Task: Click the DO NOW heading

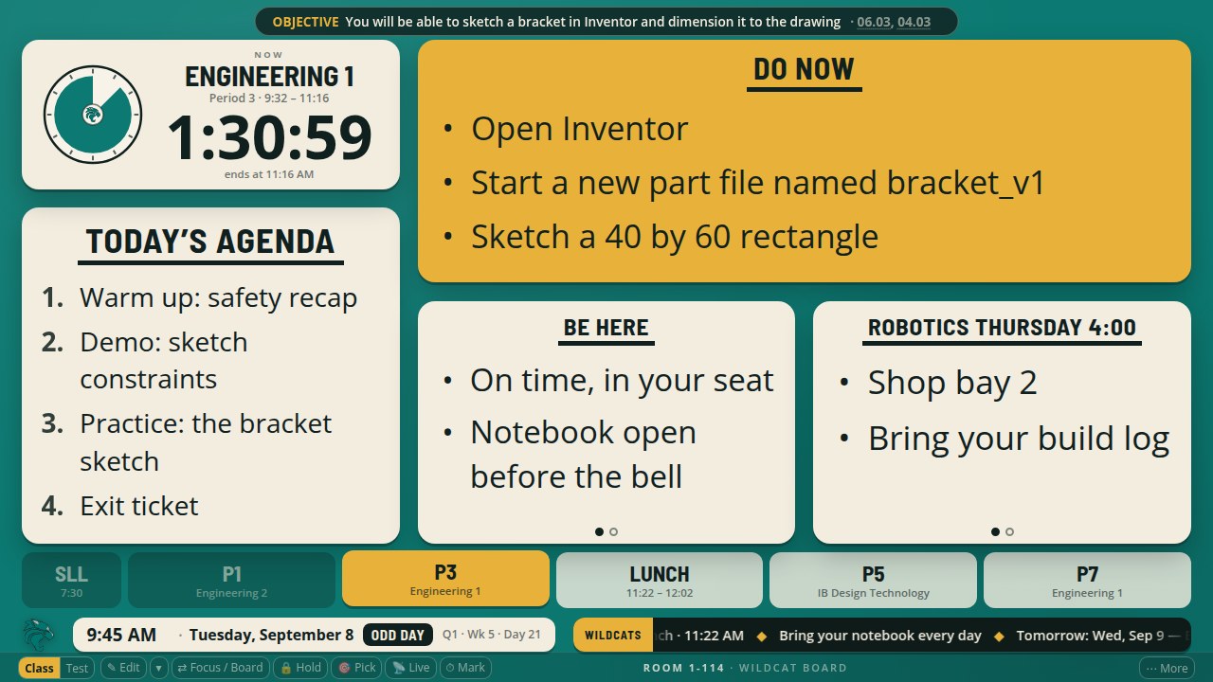Action: [x=804, y=69]
